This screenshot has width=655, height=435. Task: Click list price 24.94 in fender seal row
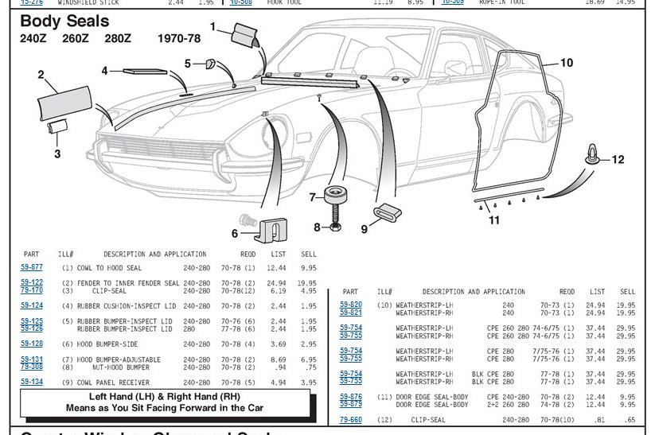276,283
